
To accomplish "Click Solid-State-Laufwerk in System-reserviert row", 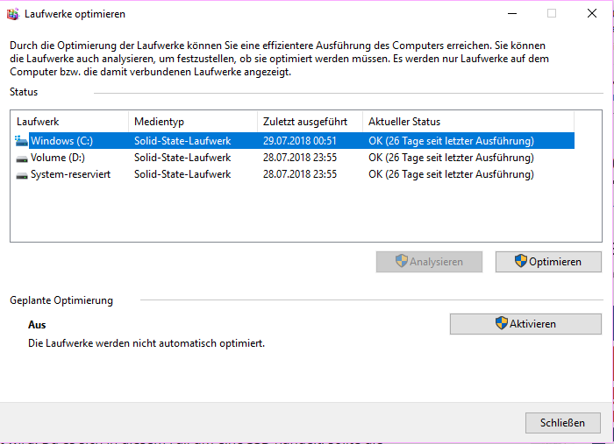I will click(x=182, y=174).
